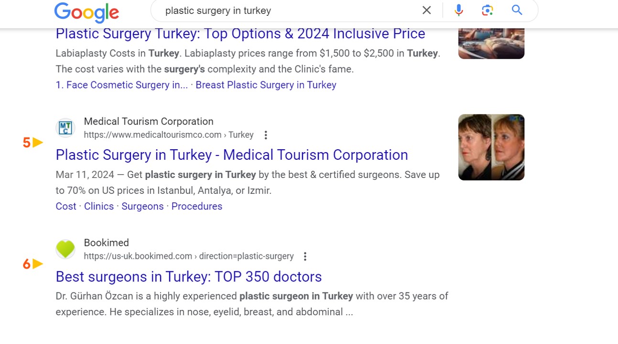Screen dimensions: 618x344
Task: Click the Medical Tourism Corporation MTC favicon
Action: coord(65,128)
